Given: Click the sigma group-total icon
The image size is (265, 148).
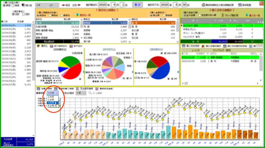Looking at the screenshot, I should (223, 15).
